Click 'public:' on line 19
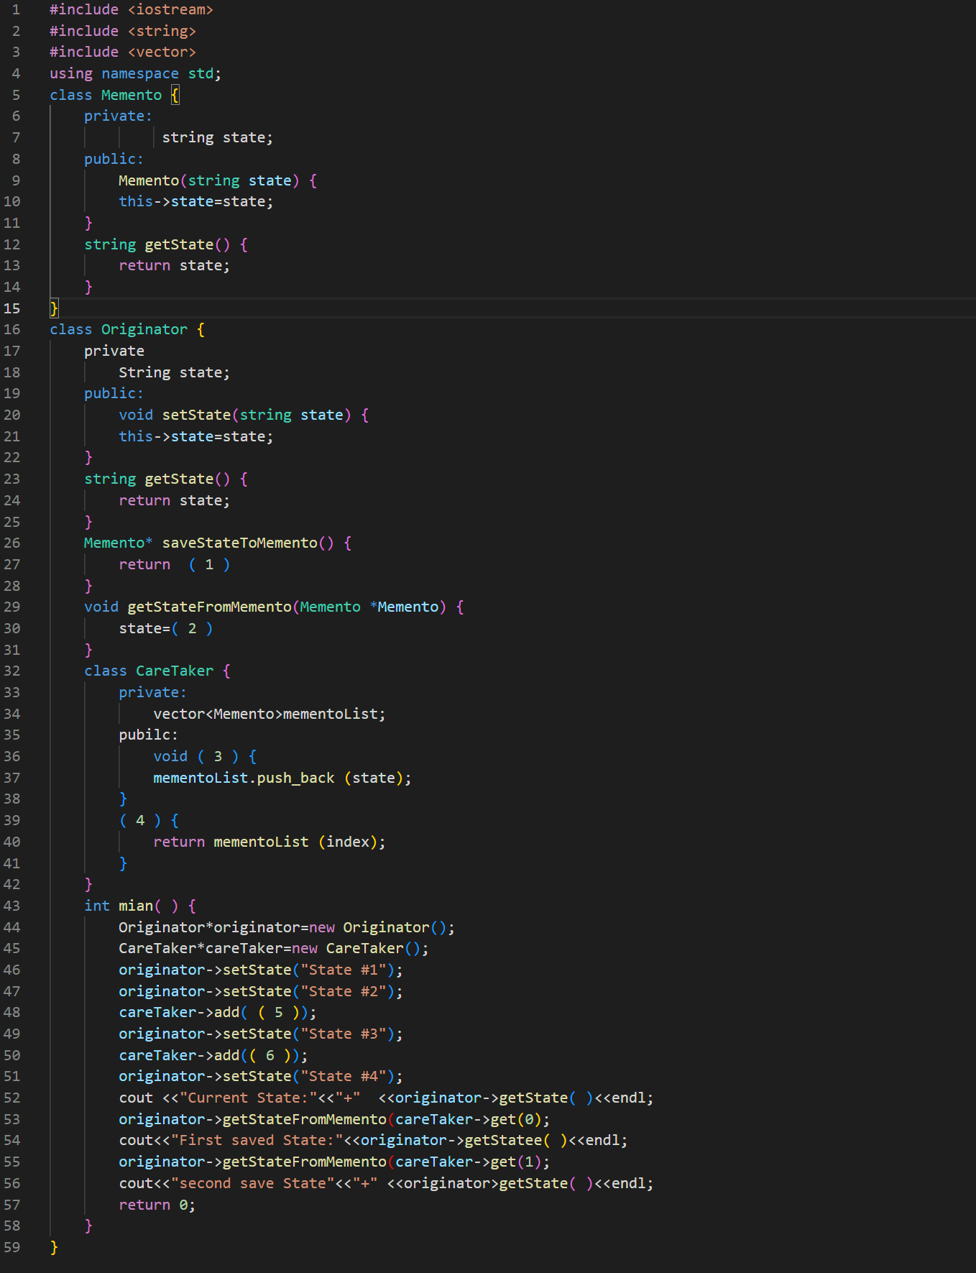The image size is (976, 1273). pos(114,394)
